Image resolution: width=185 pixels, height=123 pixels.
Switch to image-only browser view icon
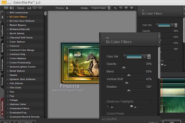(x=6, y=8)
